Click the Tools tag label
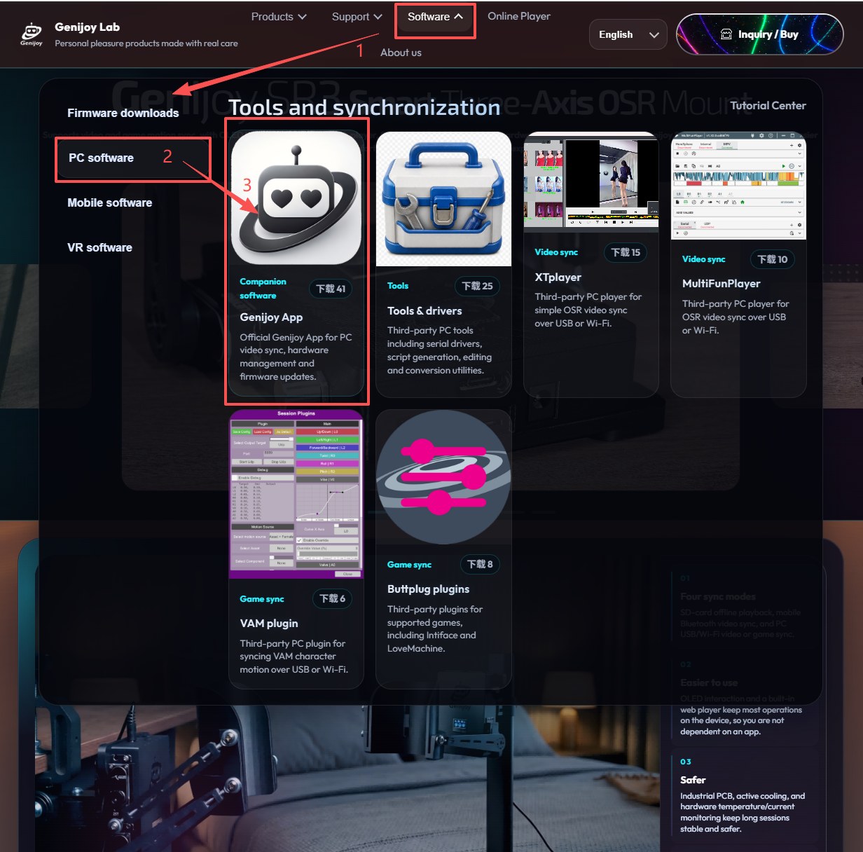This screenshot has height=852, width=863. 397,286
